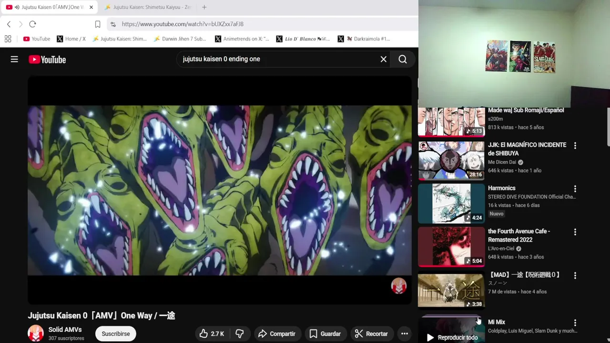Dislike the video with the thumbs down button
The width and height of the screenshot is (610, 343).
[240, 334]
